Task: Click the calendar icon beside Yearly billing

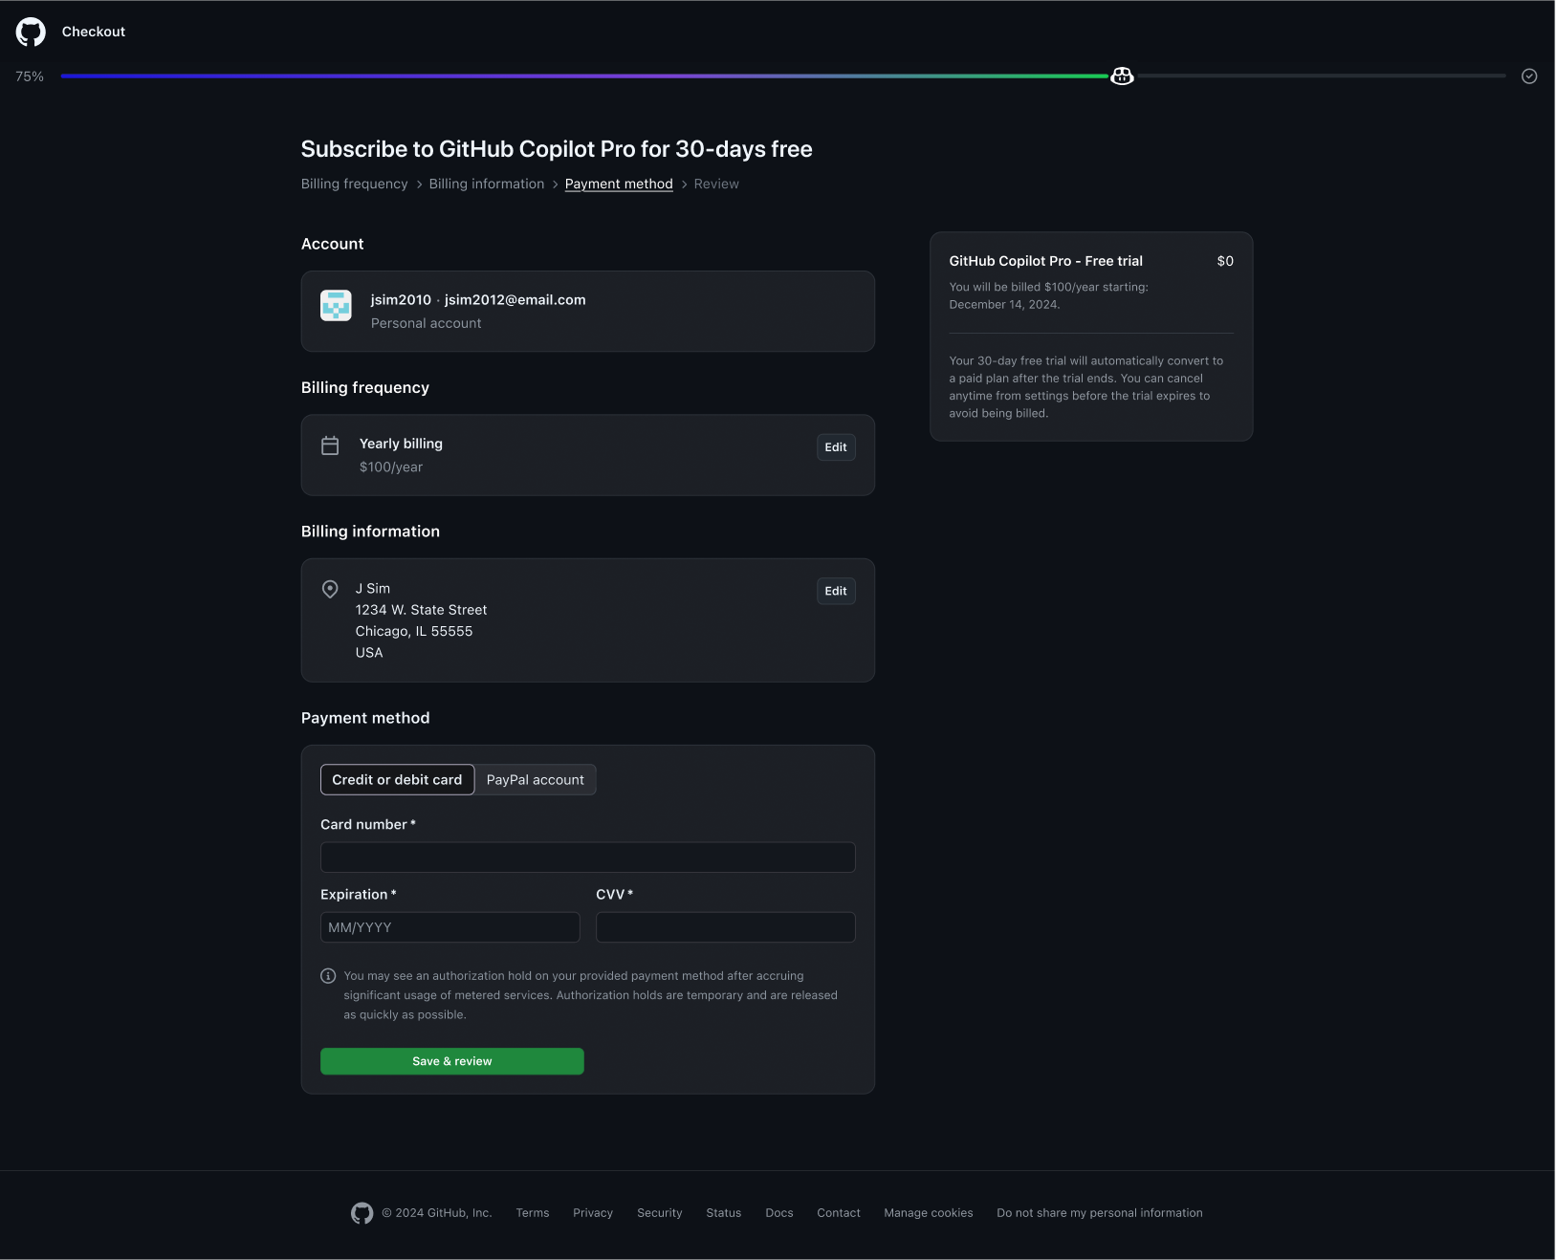Action: [330, 445]
